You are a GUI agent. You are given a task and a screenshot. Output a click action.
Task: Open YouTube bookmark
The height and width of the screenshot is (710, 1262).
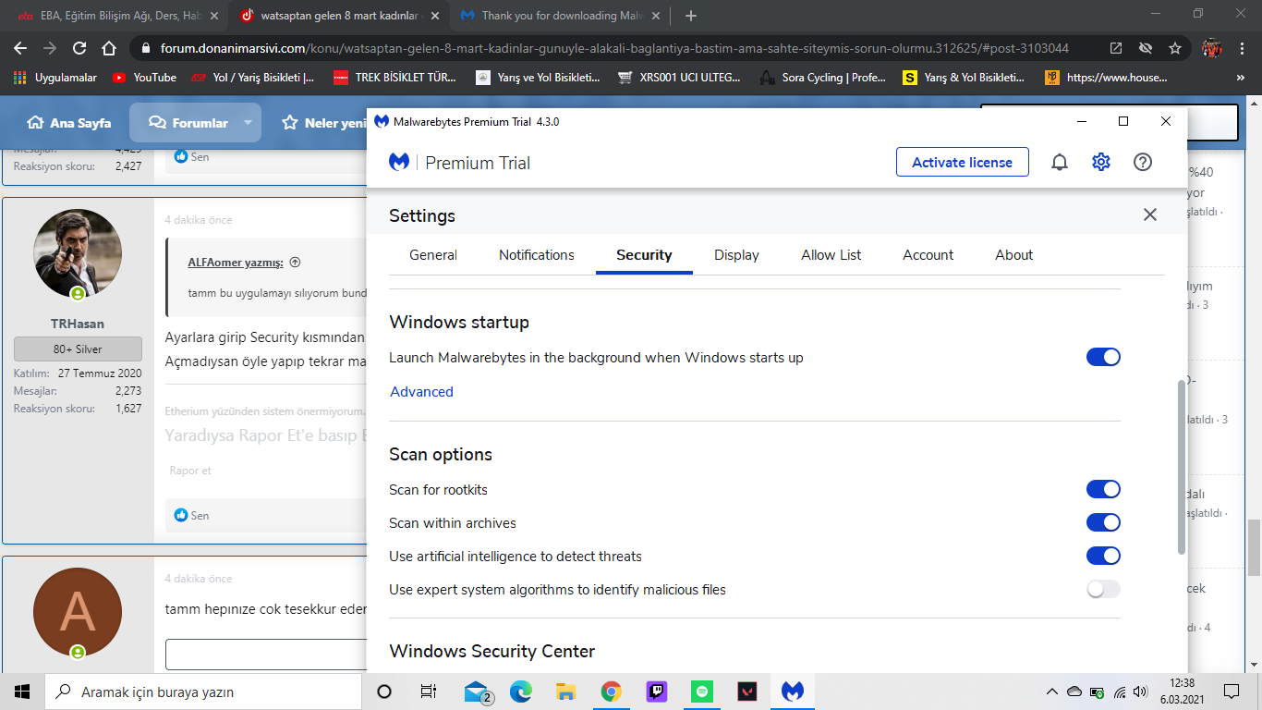pos(145,78)
